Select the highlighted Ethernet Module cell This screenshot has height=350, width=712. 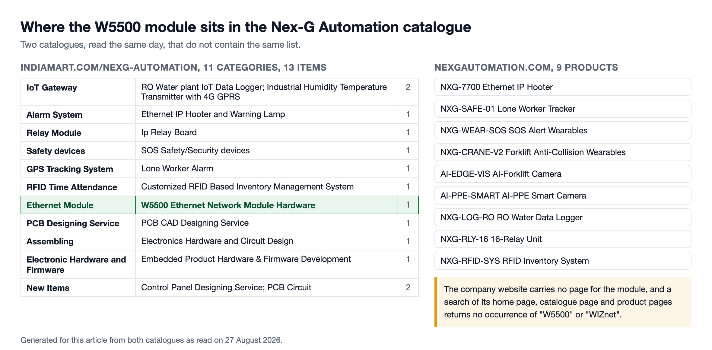(x=78, y=205)
